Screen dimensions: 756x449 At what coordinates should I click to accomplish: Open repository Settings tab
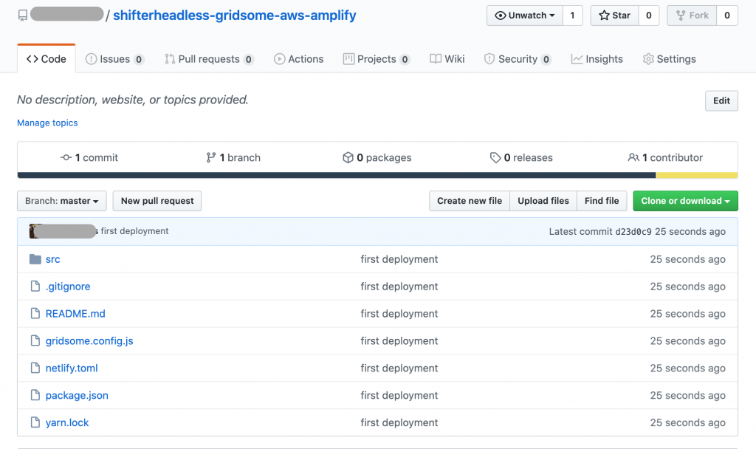pos(669,59)
